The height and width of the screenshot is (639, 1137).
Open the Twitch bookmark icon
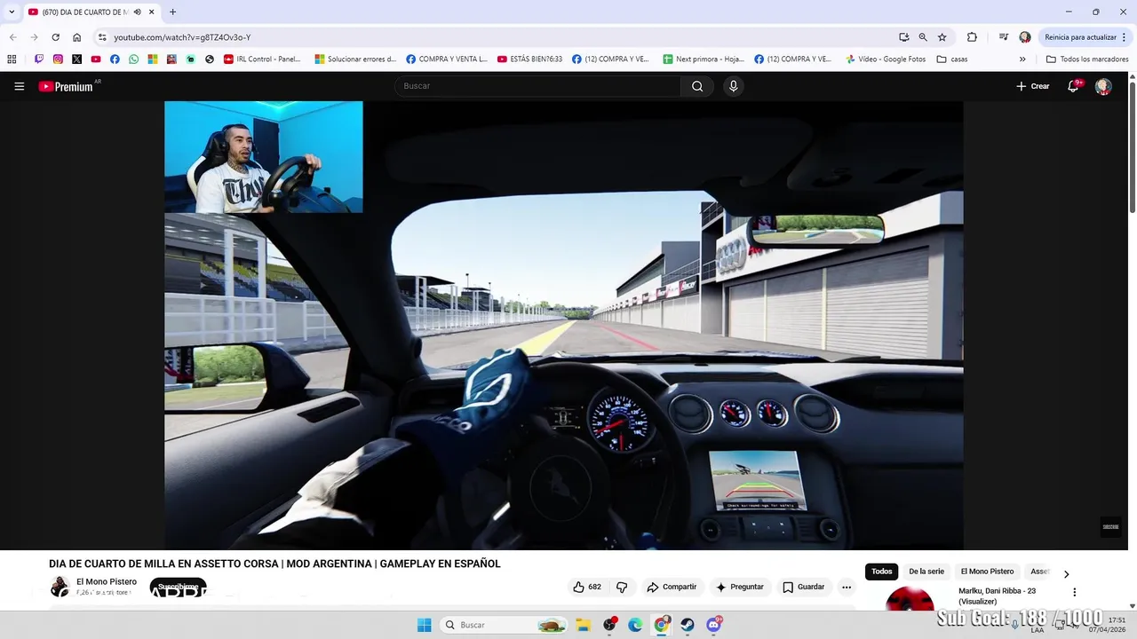tap(39, 59)
